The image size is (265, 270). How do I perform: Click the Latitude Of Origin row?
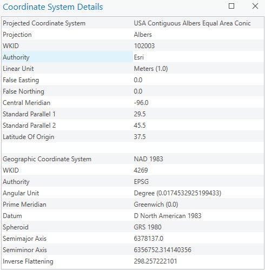(x=132, y=137)
